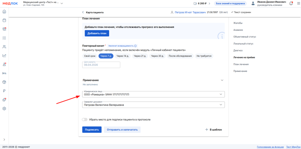Click the patient person icon near name
This screenshot has height=149, width=301.
(x=172, y=12)
